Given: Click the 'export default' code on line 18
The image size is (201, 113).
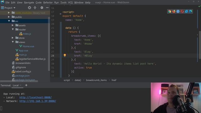Looking at the screenshot, I should click(73, 16).
